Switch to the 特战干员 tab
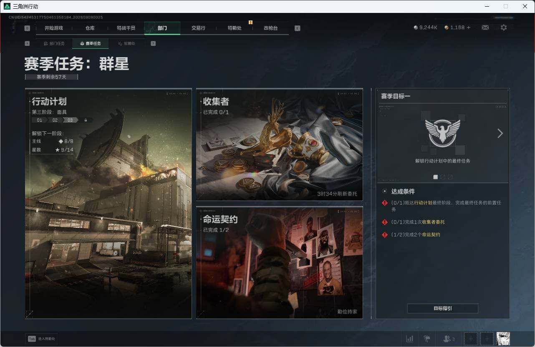Image resolution: width=535 pixels, height=347 pixels. click(x=126, y=28)
